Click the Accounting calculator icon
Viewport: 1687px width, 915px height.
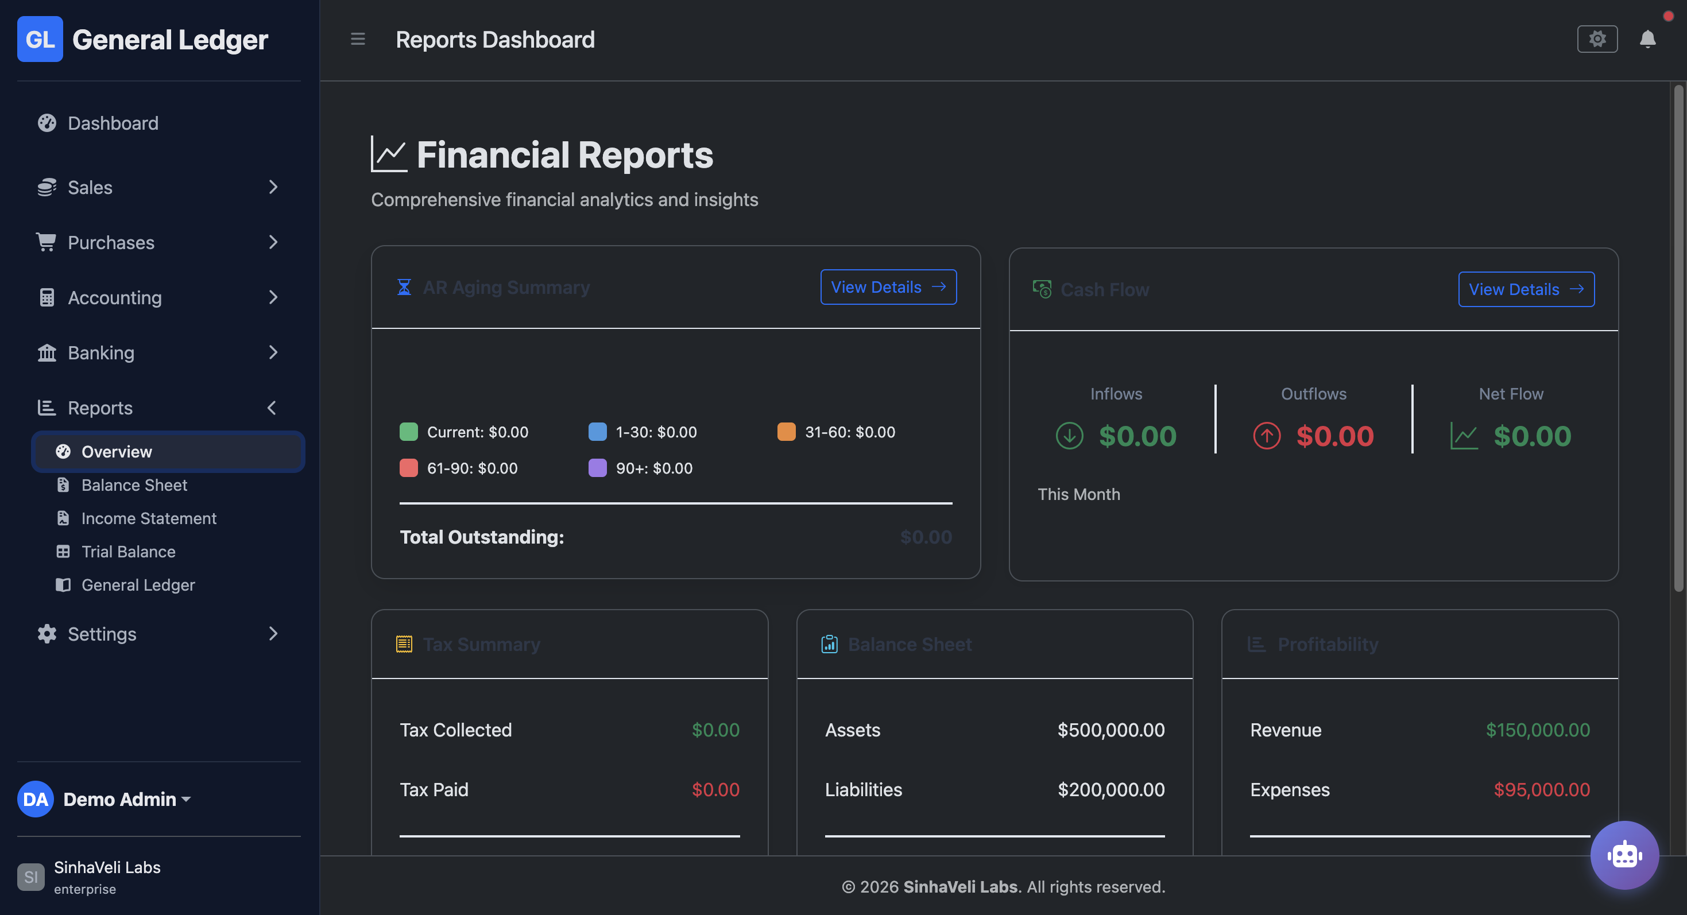(47, 297)
